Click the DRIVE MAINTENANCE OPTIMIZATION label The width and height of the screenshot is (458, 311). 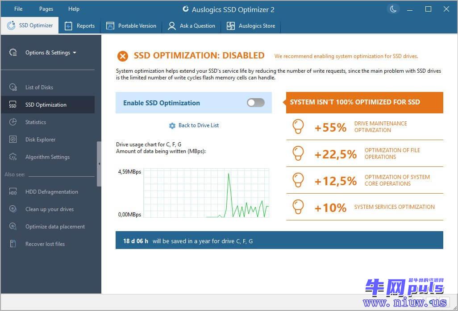pos(381,127)
